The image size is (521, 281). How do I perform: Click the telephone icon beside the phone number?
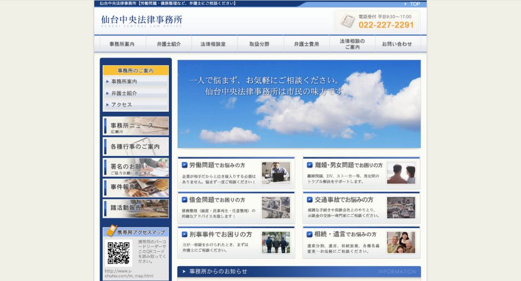pos(347,21)
